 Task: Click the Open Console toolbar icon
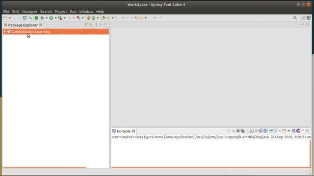tap(25, 18)
